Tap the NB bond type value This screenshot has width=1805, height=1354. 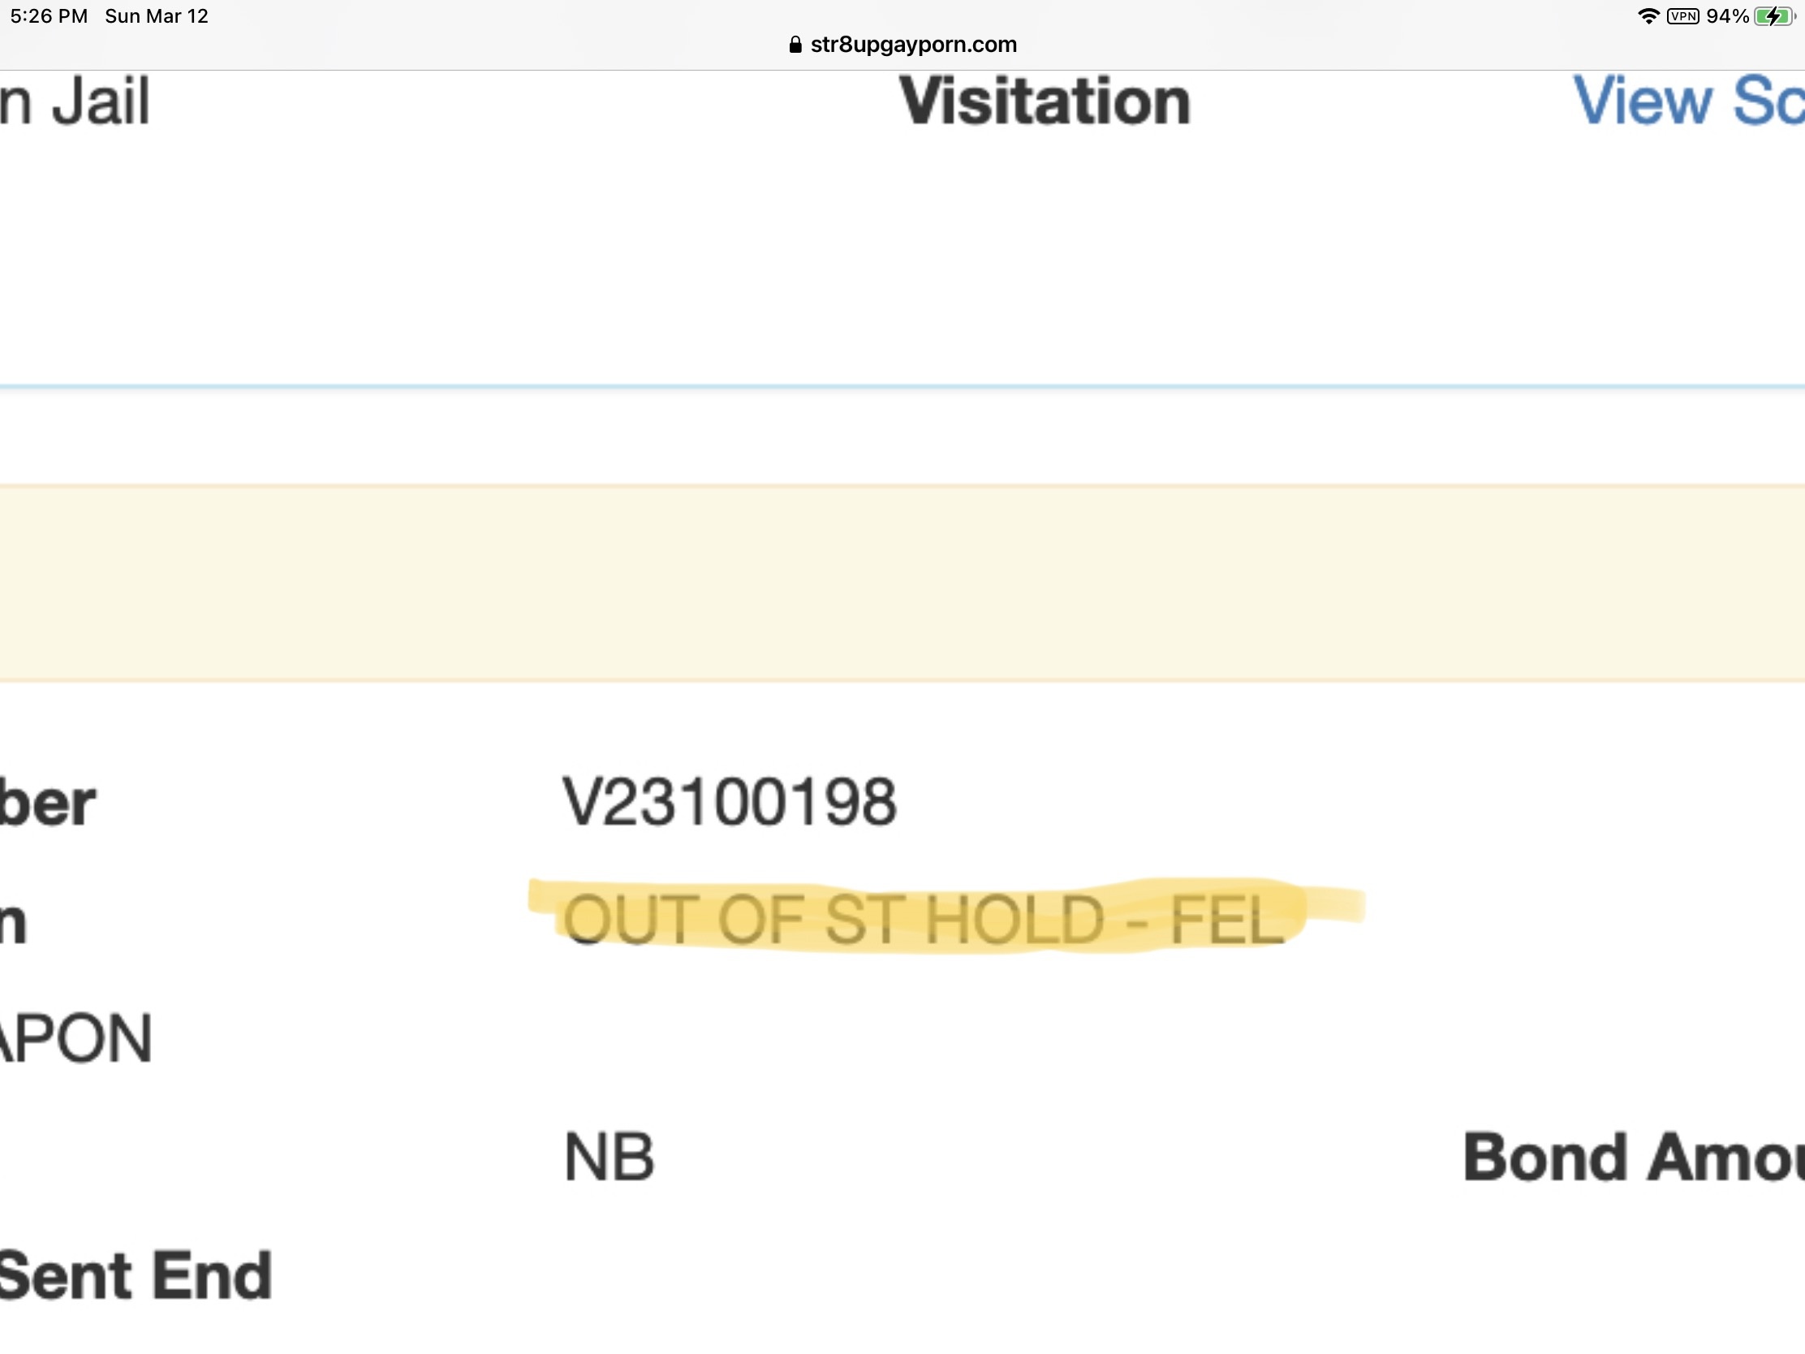pos(609,1157)
